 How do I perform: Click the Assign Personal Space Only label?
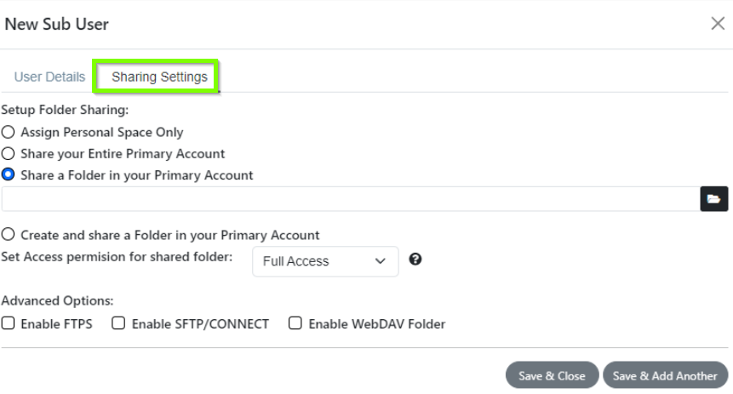pyautogui.click(x=102, y=132)
